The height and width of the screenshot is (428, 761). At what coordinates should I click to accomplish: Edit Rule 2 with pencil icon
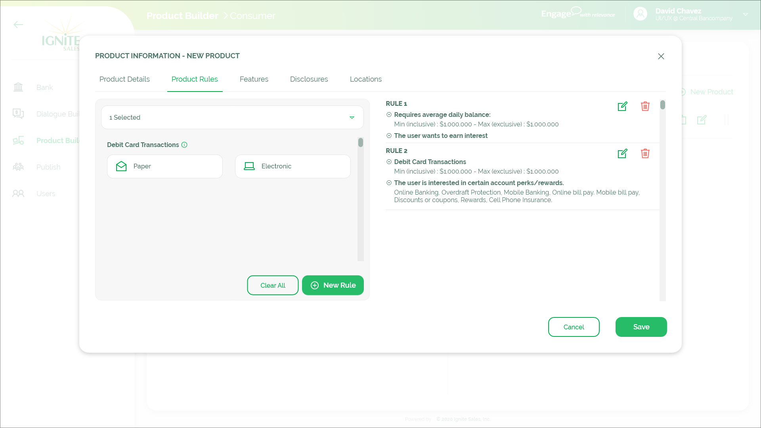(622, 153)
